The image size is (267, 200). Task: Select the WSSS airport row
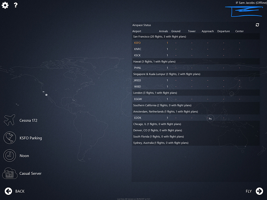(x=196, y=80)
